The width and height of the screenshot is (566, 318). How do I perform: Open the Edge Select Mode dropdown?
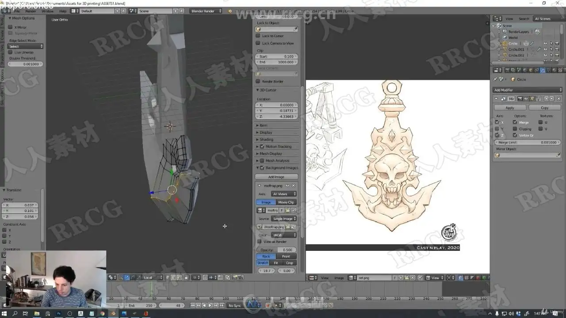[x=26, y=46]
